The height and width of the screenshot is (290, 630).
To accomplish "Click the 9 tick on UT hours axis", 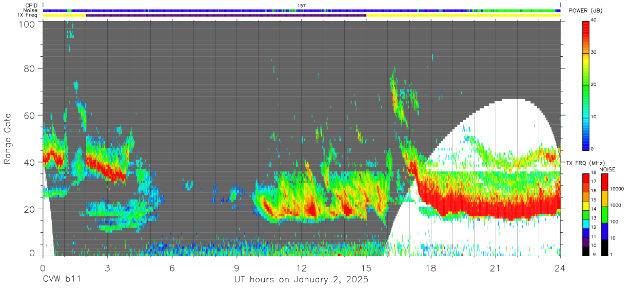I will (237, 268).
